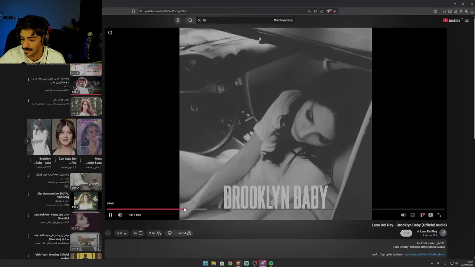Open options for the 2026 sidebar video

(x=28, y=175)
